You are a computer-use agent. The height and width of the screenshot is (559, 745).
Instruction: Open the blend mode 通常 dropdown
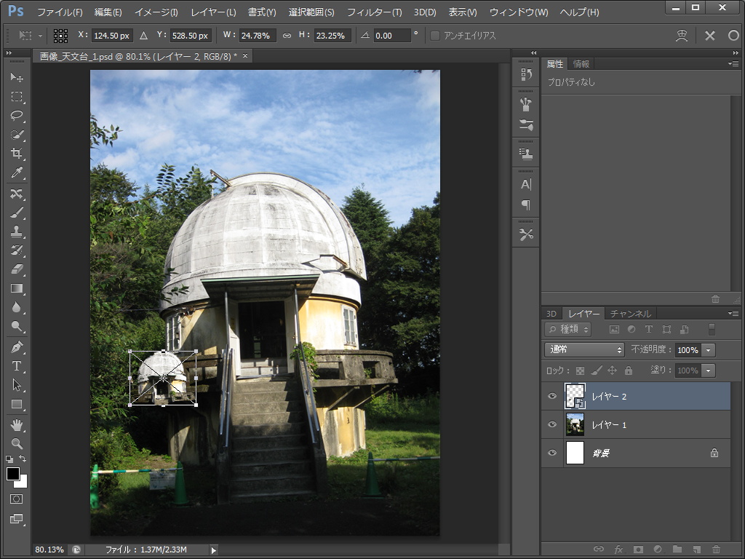click(x=584, y=350)
